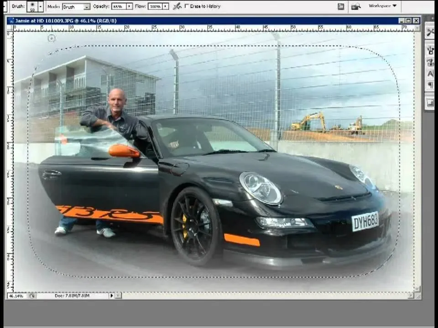Minimize the Jamie at HD document window
The image size is (438, 328).
pos(401,20)
